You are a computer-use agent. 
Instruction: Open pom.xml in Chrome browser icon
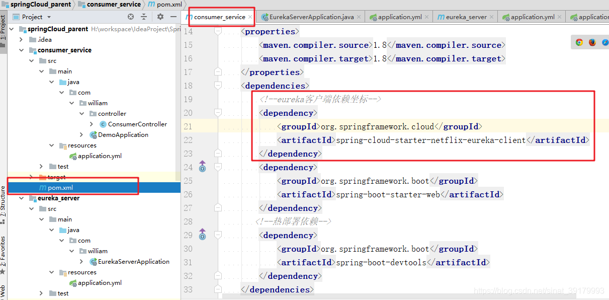point(579,42)
